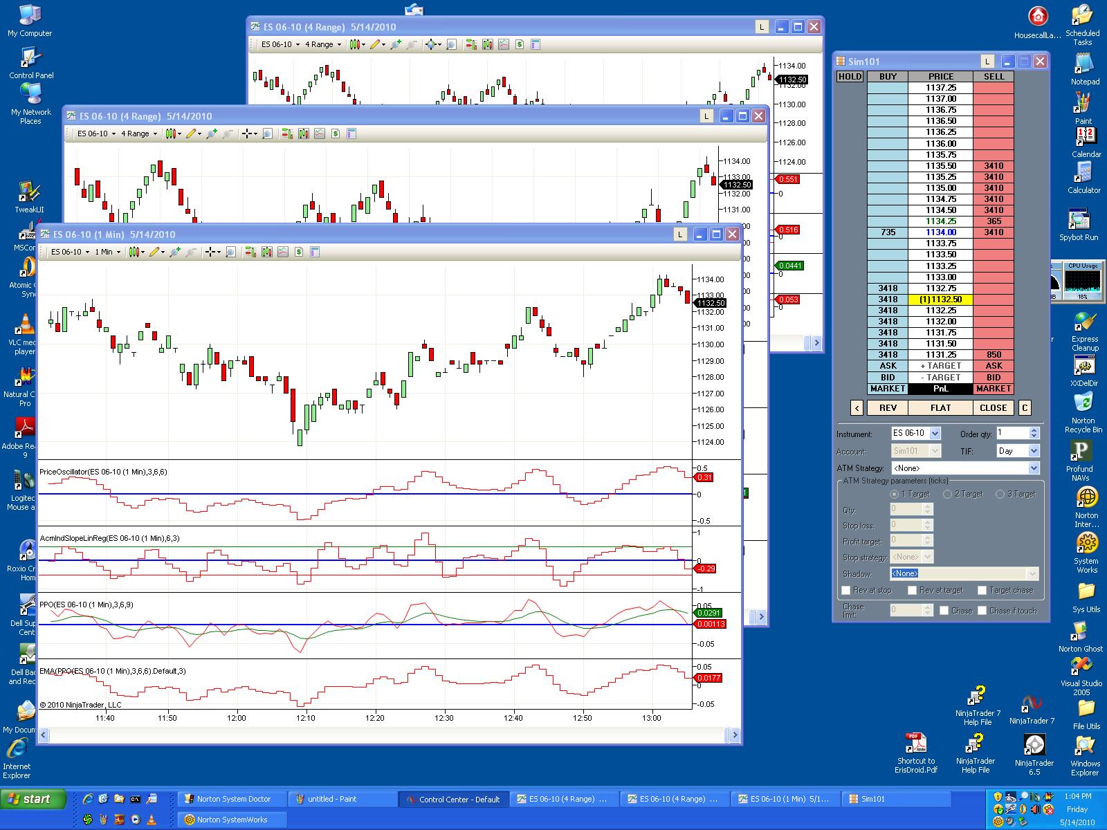This screenshot has height=830, width=1107.
Task: Open Properties icon in back 4 Range chart
Action: coord(536,45)
